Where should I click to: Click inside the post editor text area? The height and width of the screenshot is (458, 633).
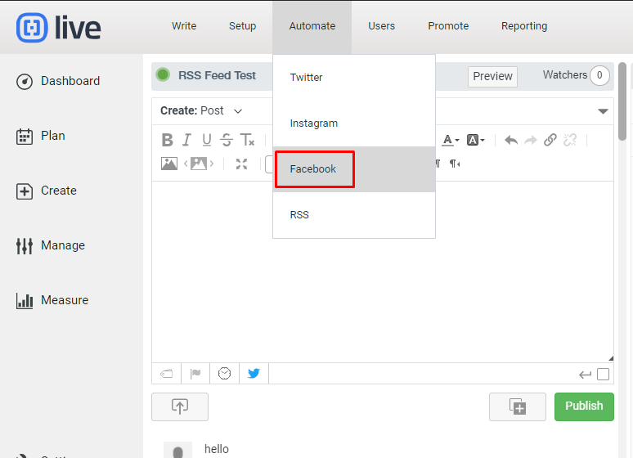coord(383,272)
